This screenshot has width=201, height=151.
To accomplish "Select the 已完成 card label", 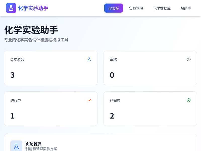I will click(x=115, y=100).
